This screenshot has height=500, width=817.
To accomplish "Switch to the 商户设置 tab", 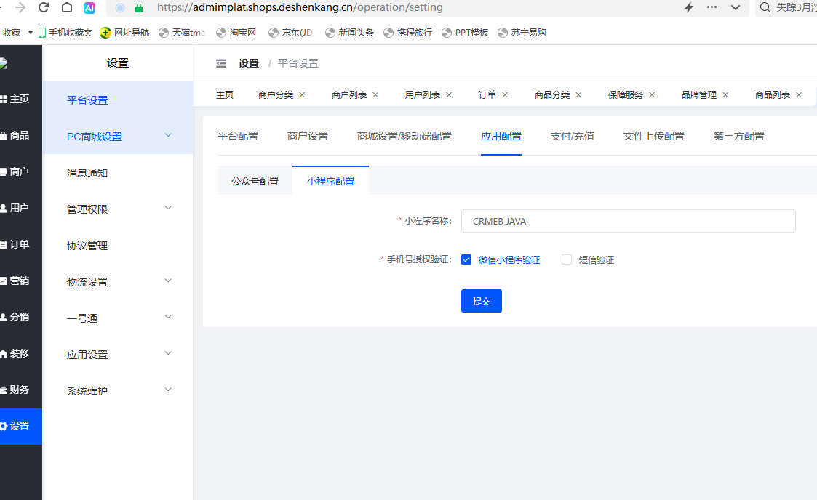I will pos(308,137).
